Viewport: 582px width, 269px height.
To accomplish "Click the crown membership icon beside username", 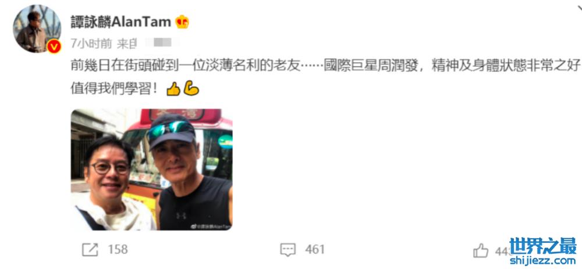I will [x=182, y=22].
